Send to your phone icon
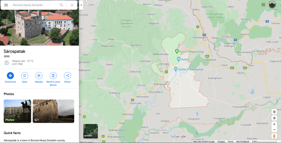281x143 pixels. pos(53,76)
